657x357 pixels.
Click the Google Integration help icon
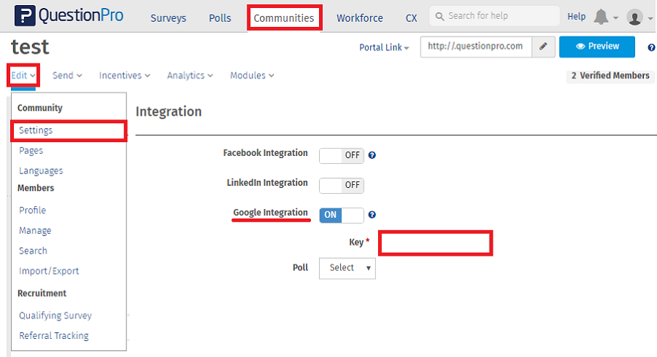tap(372, 215)
